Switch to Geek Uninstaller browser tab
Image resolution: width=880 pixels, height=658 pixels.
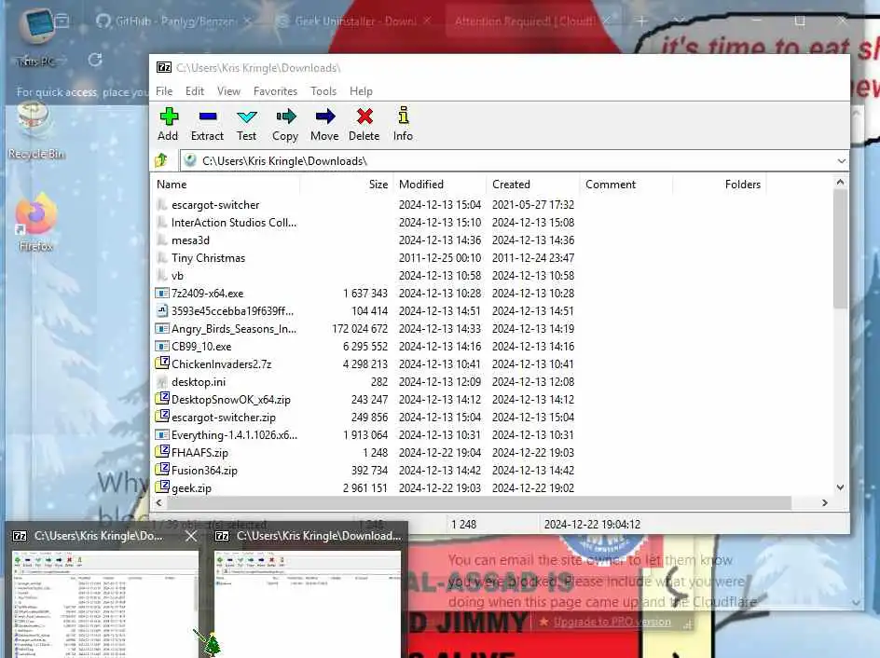click(355, 21)
